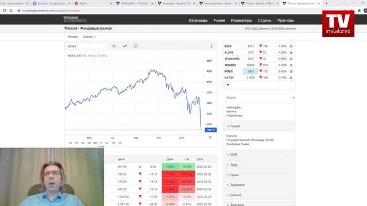The image size is (367, 206).
Task: Set chart range to 1Y
Action: click(101, 143)
